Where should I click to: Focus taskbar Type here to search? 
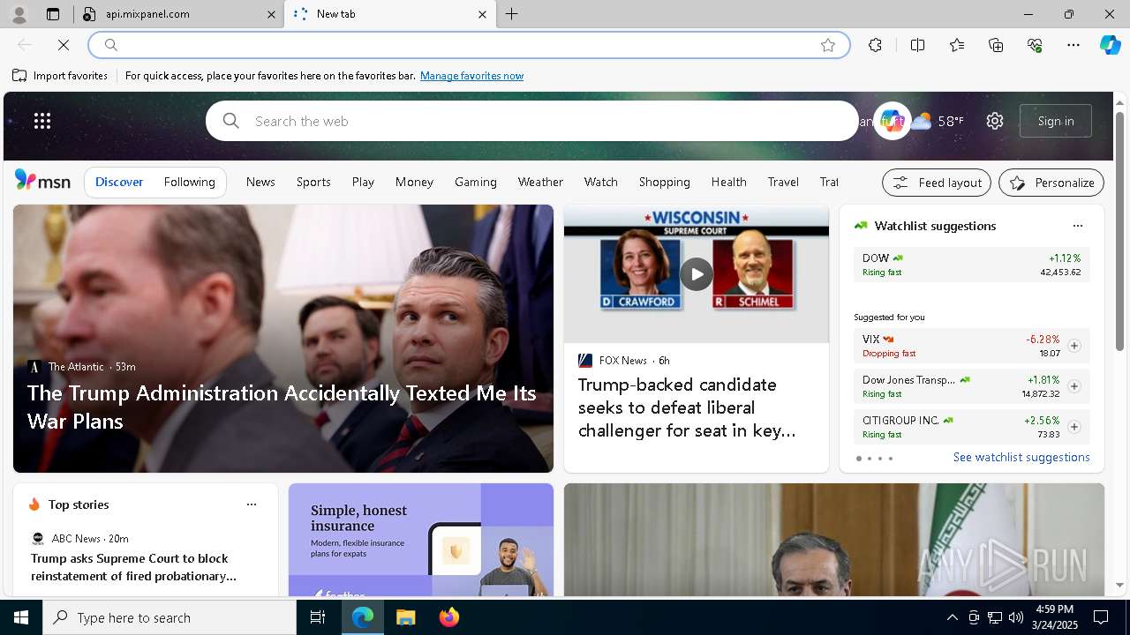pyautogui.click(x=169, y=617)
